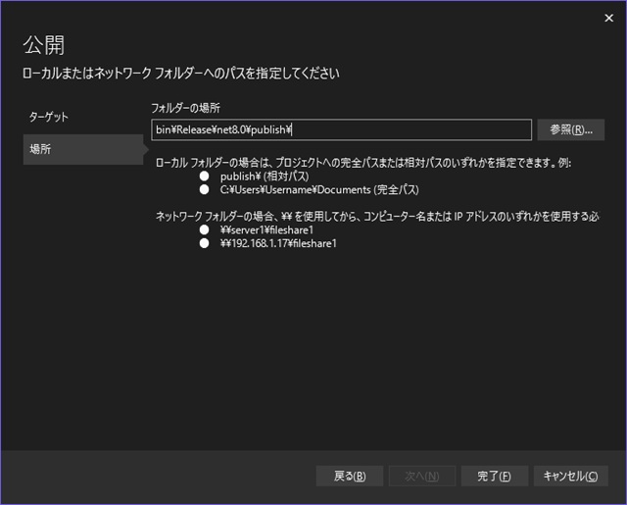Click the ローカル フォルダーの場合は description line
The image size is (627, 505).
click(x=363, y=163)
